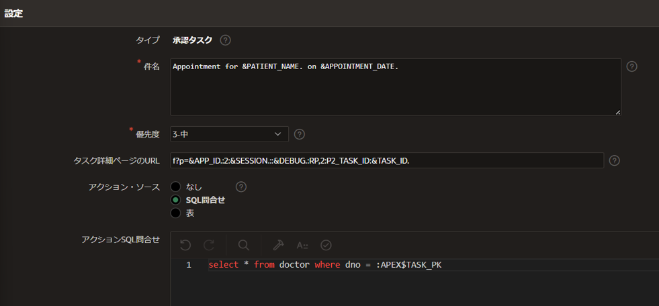Open help for the 優先度 field
The image size is (659, 306).
(299, 134)
